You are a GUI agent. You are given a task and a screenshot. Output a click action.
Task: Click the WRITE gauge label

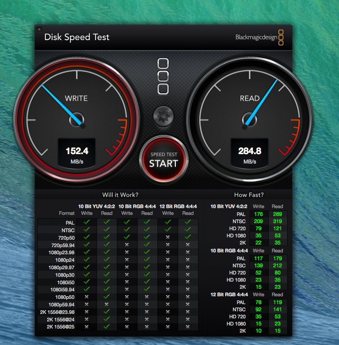[x=76, y=98]
